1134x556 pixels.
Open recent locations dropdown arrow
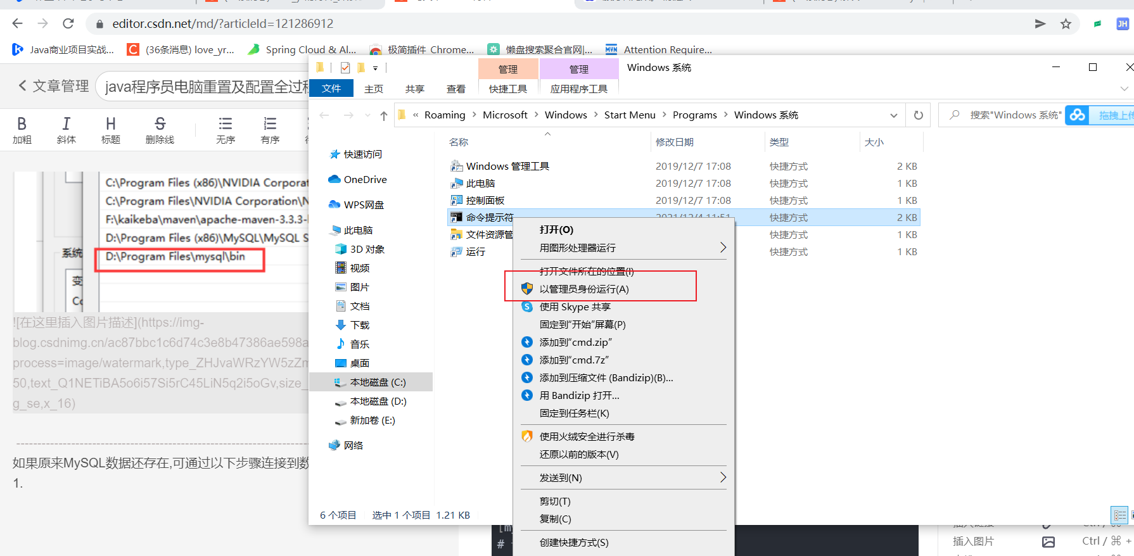tap(367, 115)
